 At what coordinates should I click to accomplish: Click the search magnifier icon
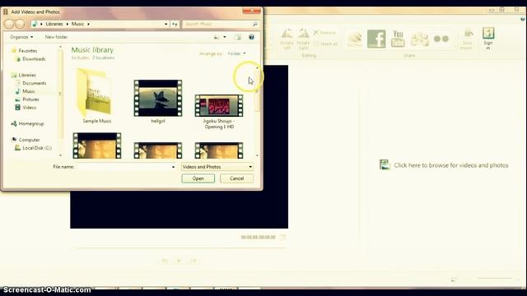(254, 24)
